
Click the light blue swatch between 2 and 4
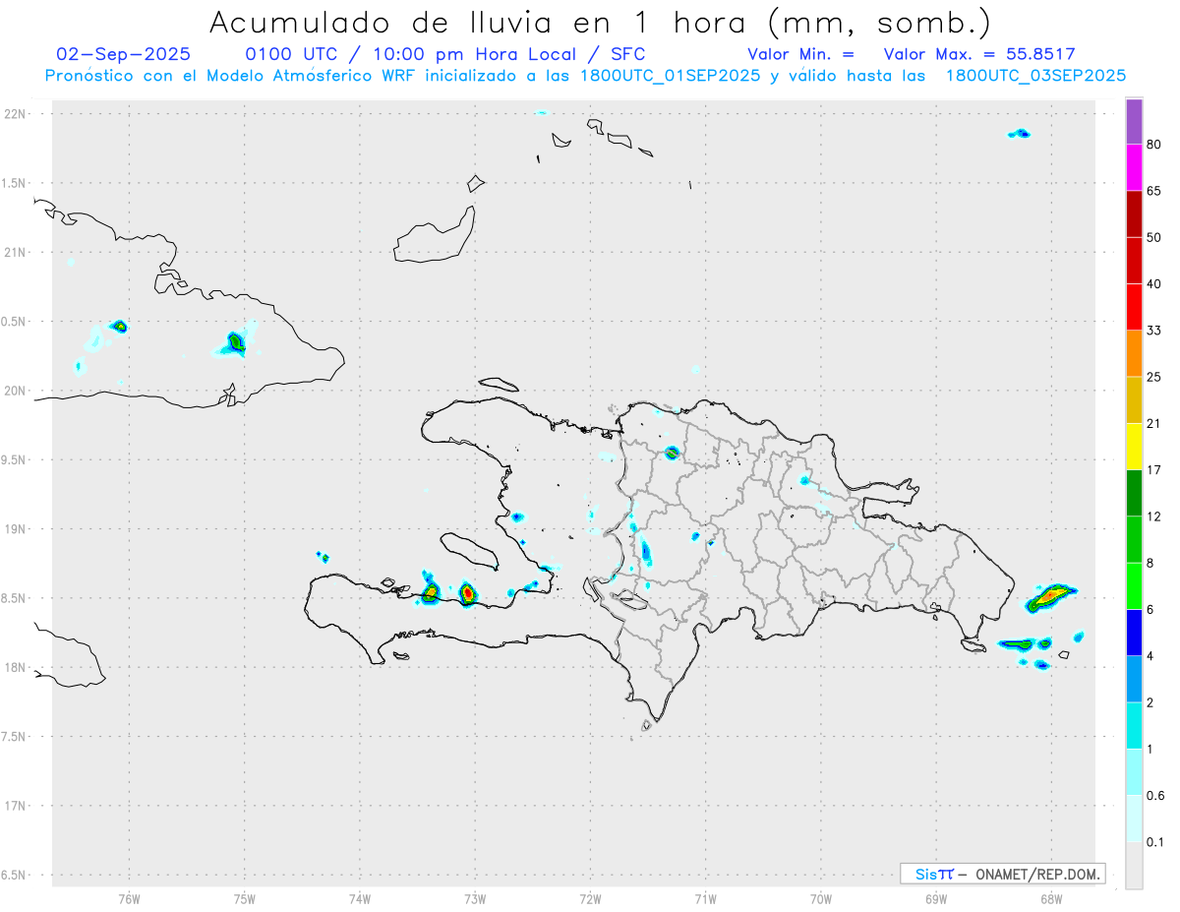pos(1134,679)
